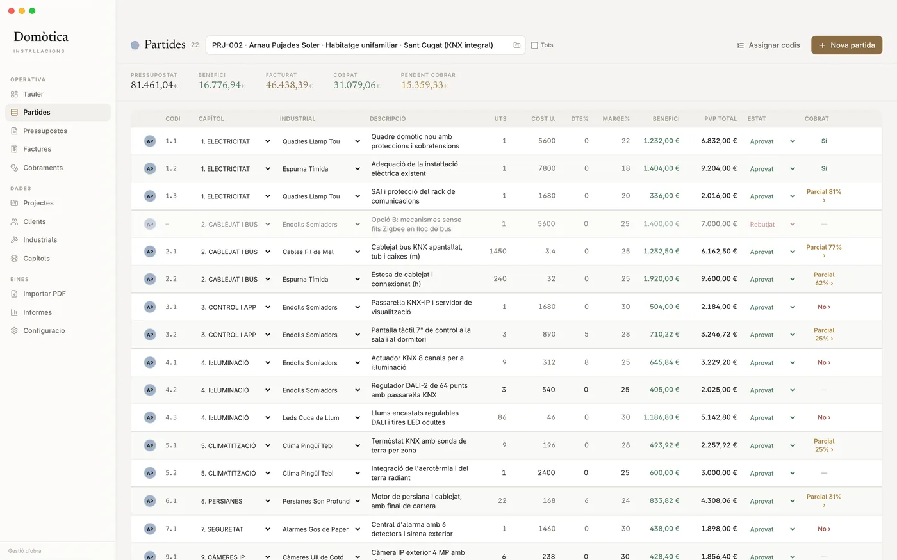Click the Pressupostos document icon
897x560 pixels.
[14, 131]
